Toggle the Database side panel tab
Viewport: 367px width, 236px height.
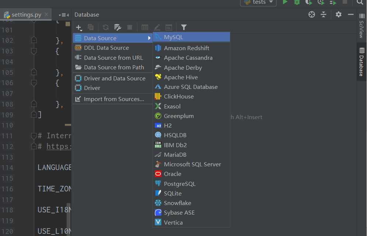[361, 62]
